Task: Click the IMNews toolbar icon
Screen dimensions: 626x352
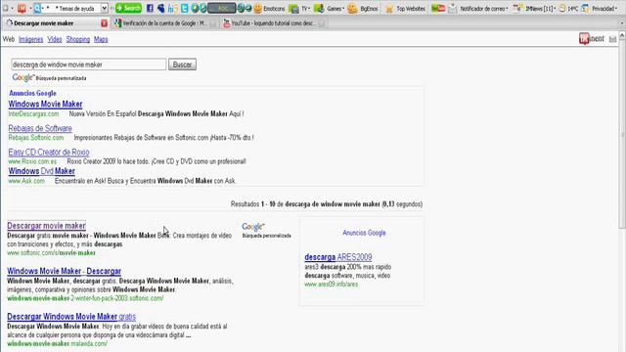Action: [x=517, y=9]
